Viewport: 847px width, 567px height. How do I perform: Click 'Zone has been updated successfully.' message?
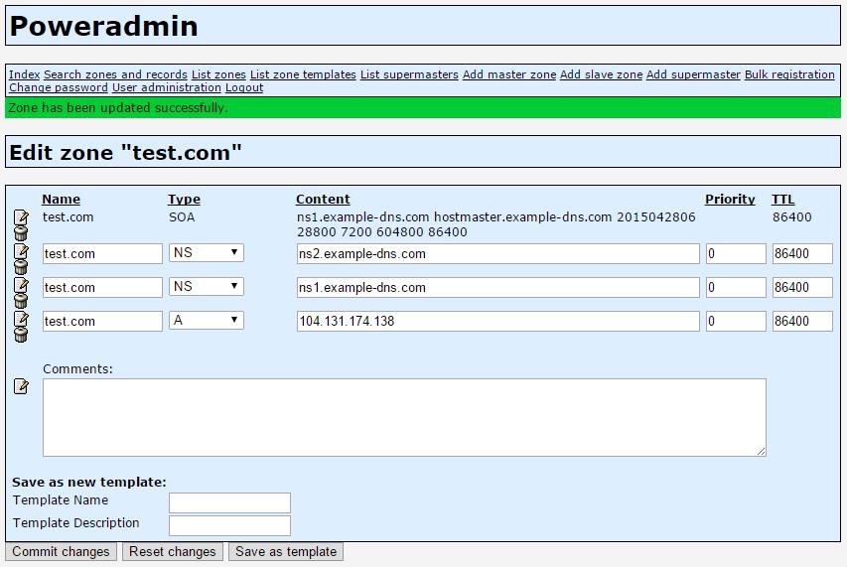point(118,108)
